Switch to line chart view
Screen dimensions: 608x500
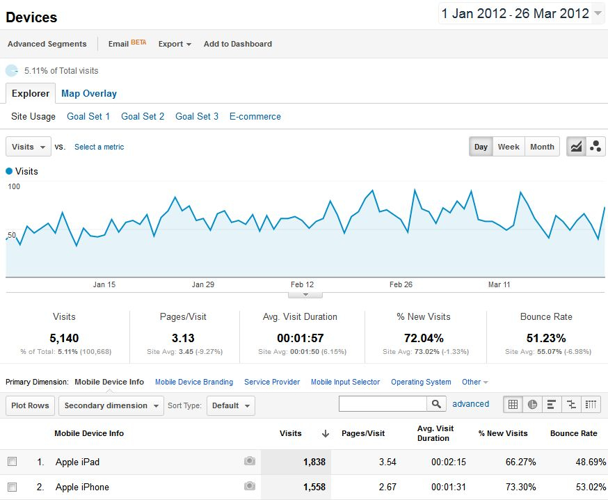pyautogui.click(x=576, y=147)
